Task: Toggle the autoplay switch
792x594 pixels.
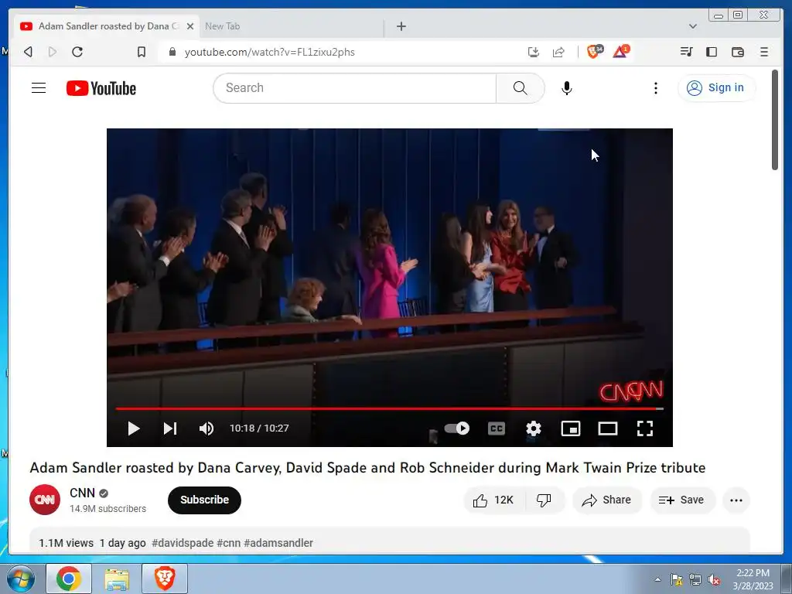Action: (456, 428)
